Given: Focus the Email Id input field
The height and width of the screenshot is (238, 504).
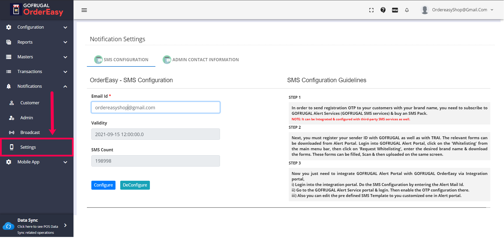Looking at the screenshot, I should coord(156,107).
